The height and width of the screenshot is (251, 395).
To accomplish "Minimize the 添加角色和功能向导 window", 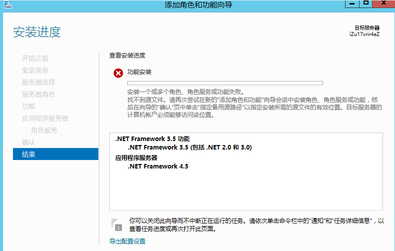I will pos(353,4).
